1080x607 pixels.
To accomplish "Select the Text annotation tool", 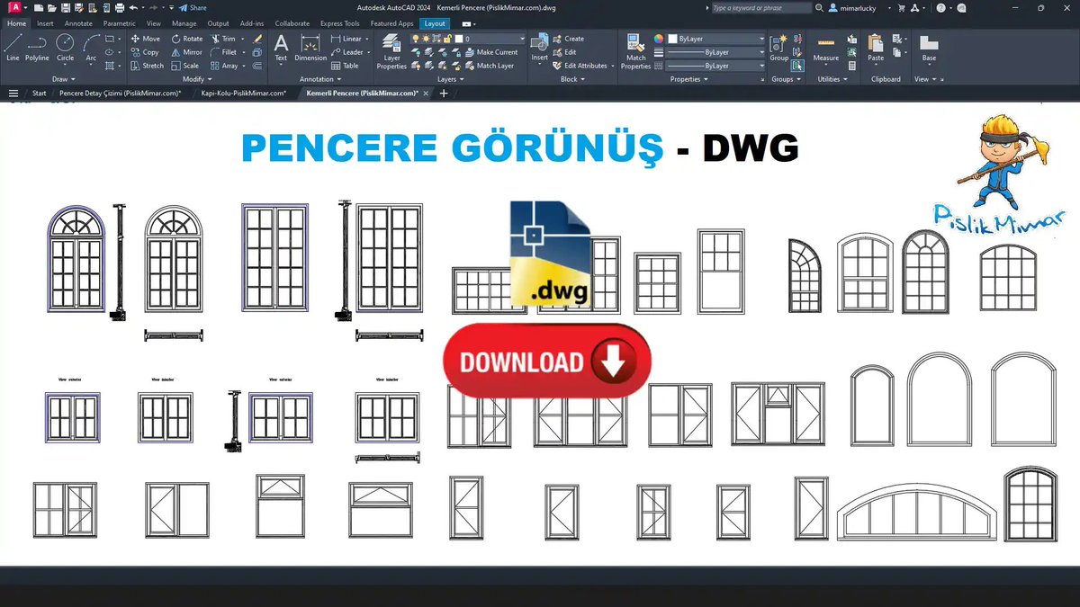I will point(281,48).
